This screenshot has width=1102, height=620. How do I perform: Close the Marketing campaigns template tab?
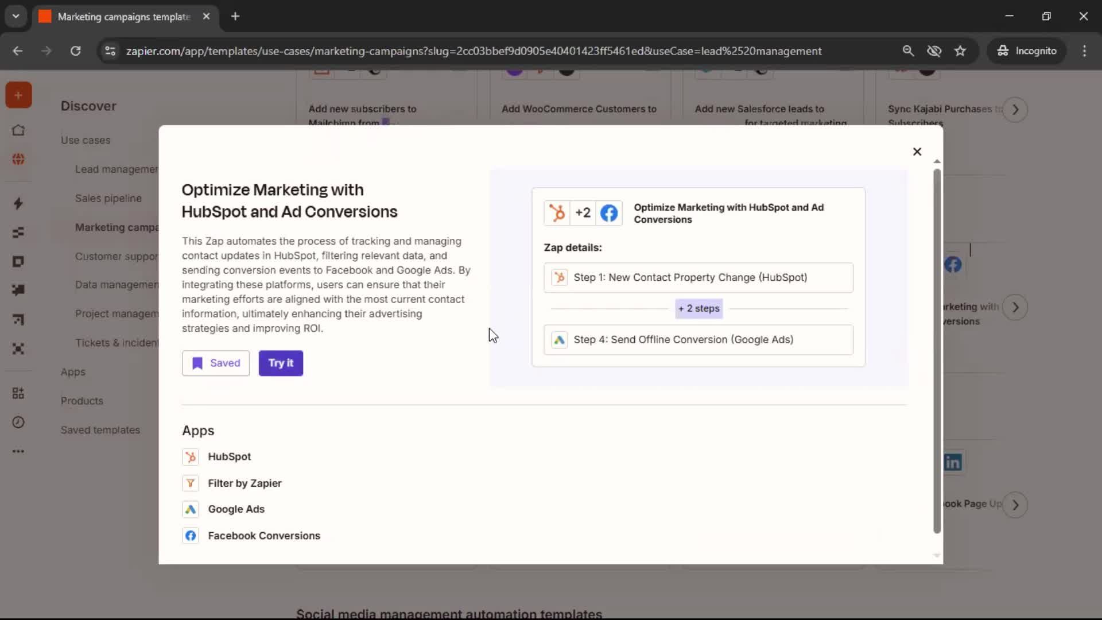(206, 17)
